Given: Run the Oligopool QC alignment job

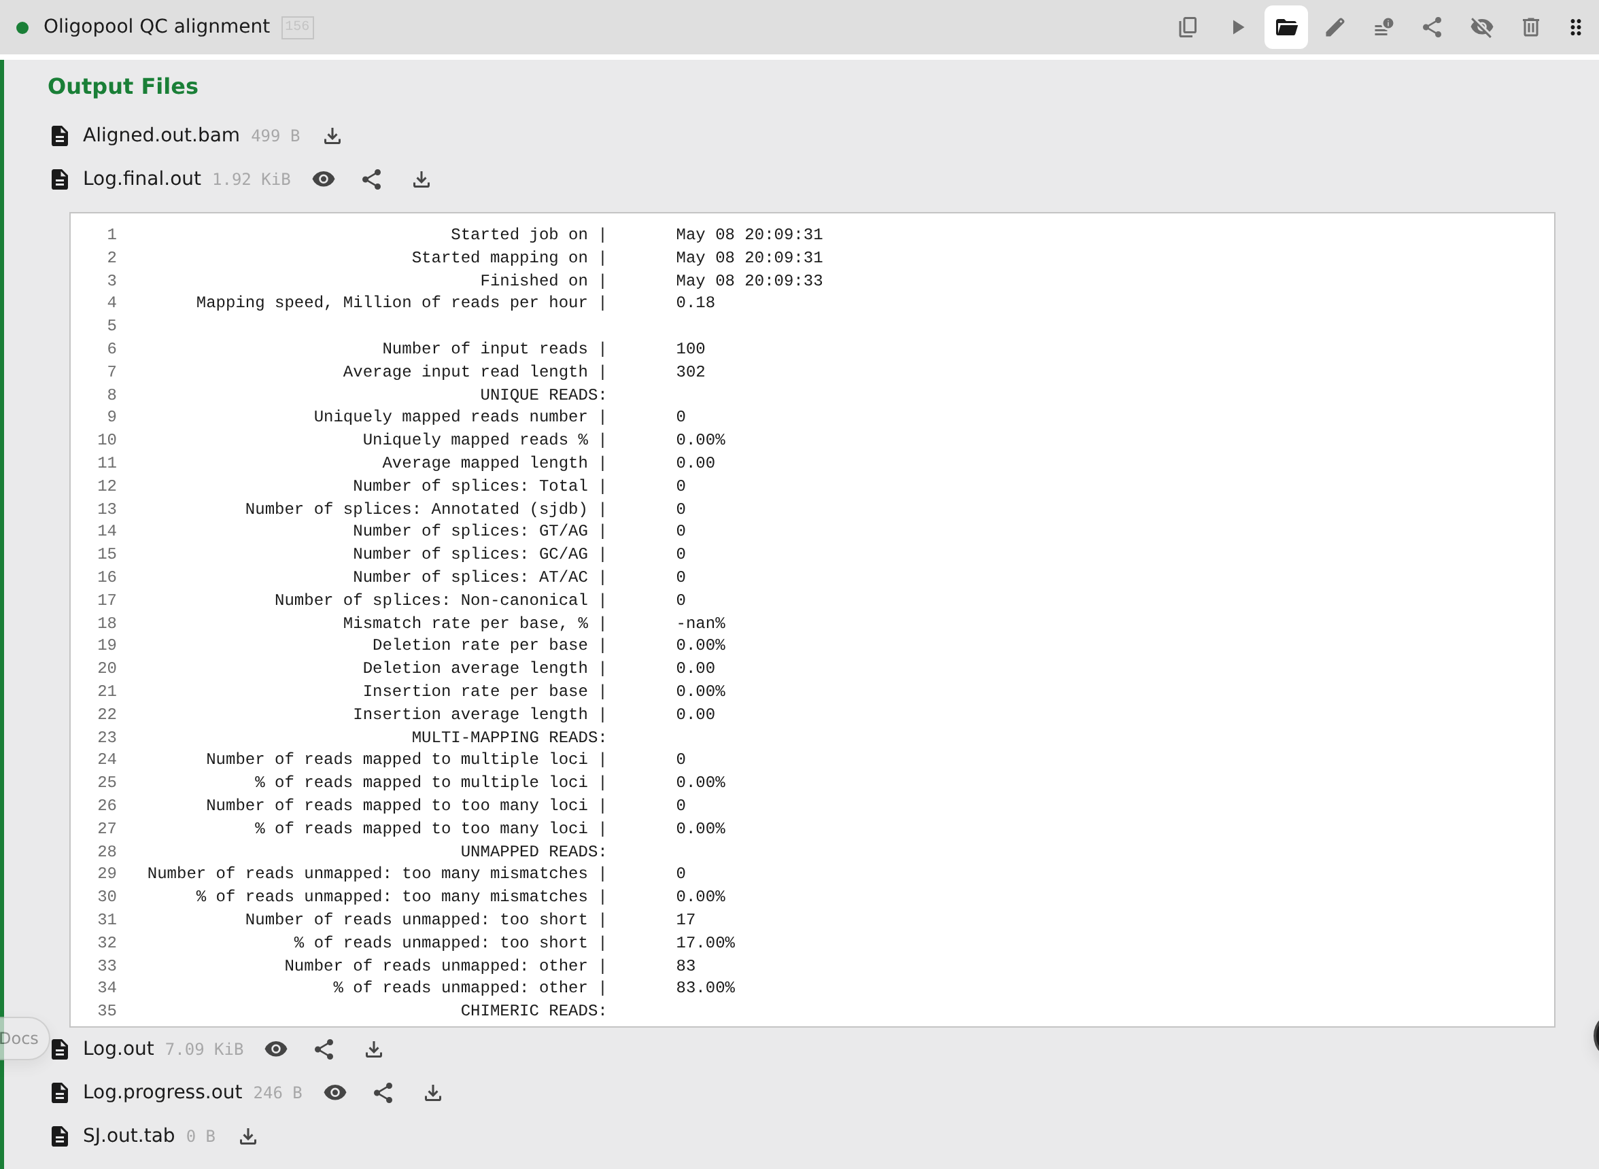Looking at the screenshot, I should tap(1237, 27).
